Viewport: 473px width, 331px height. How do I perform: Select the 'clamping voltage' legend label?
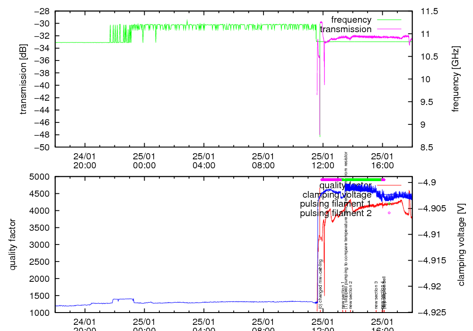(x=337, y=194)
